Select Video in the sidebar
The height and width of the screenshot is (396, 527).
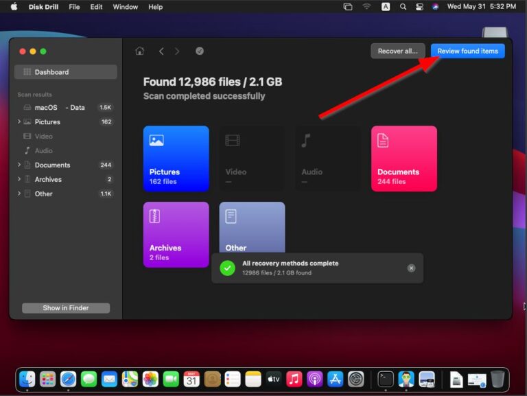click(66, 136)
